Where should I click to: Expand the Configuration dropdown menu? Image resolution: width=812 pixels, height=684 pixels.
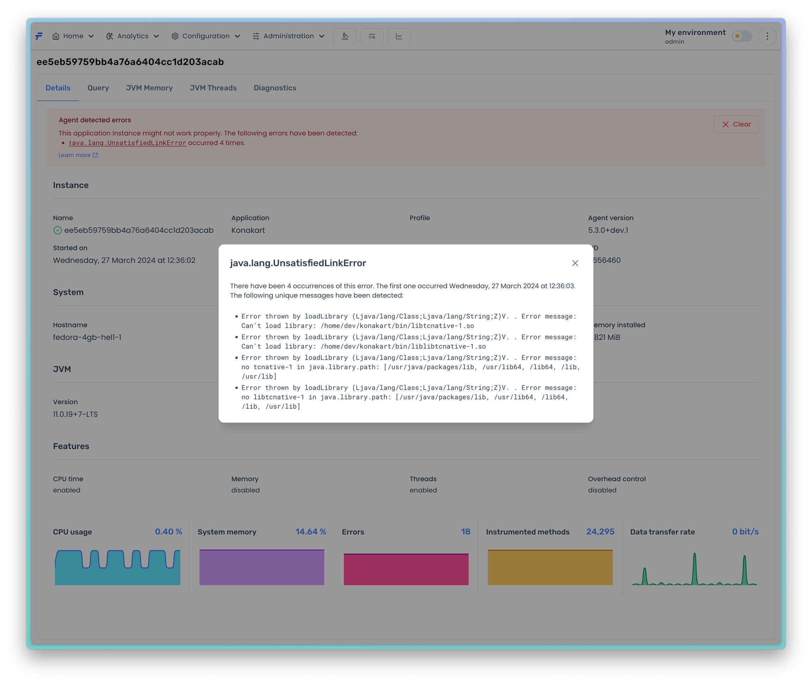coord(206,36)
